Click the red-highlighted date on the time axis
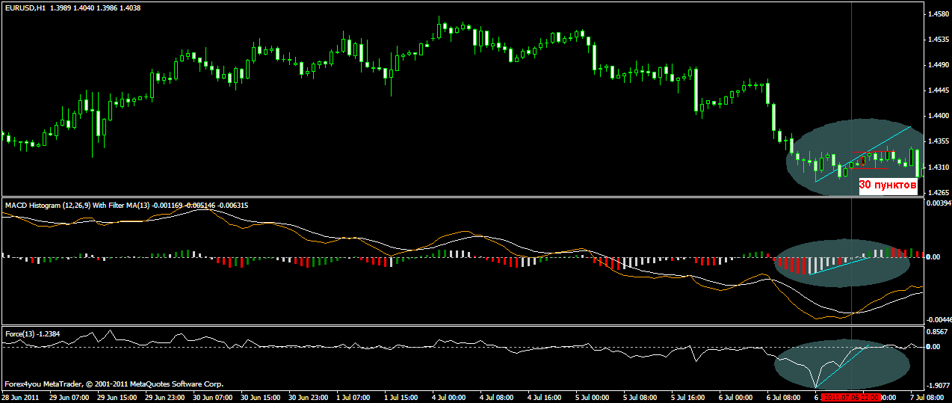 [853, 397]
